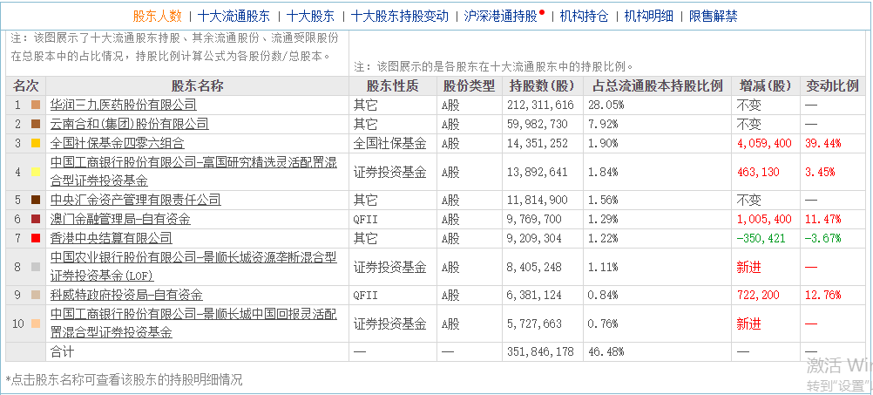Viewport: 873px width, 395px height.
Task: Select the -350,421 decrease value
Action: (x=761, y=238)
